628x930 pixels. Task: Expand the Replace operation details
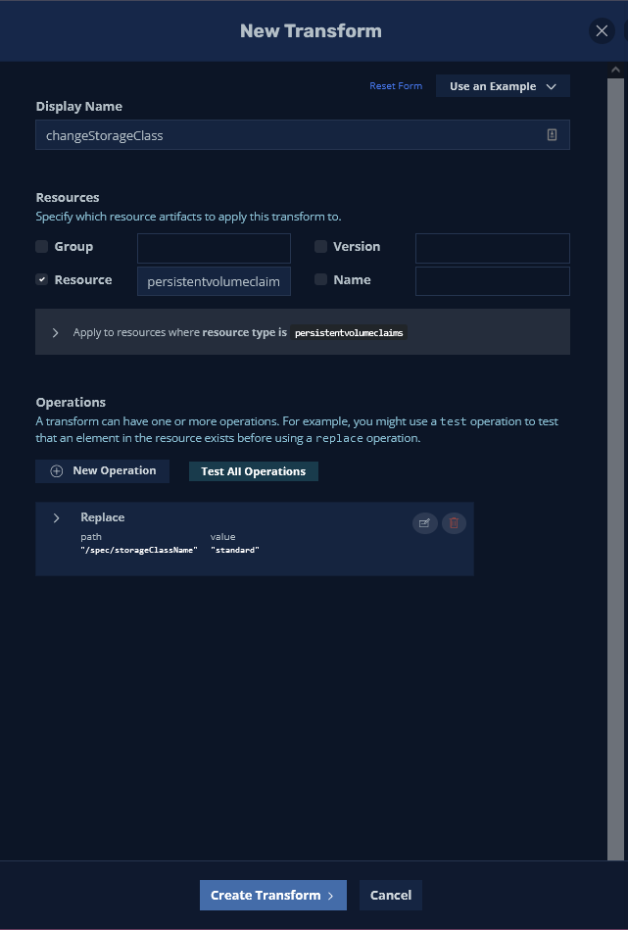(x=57, y=517)
